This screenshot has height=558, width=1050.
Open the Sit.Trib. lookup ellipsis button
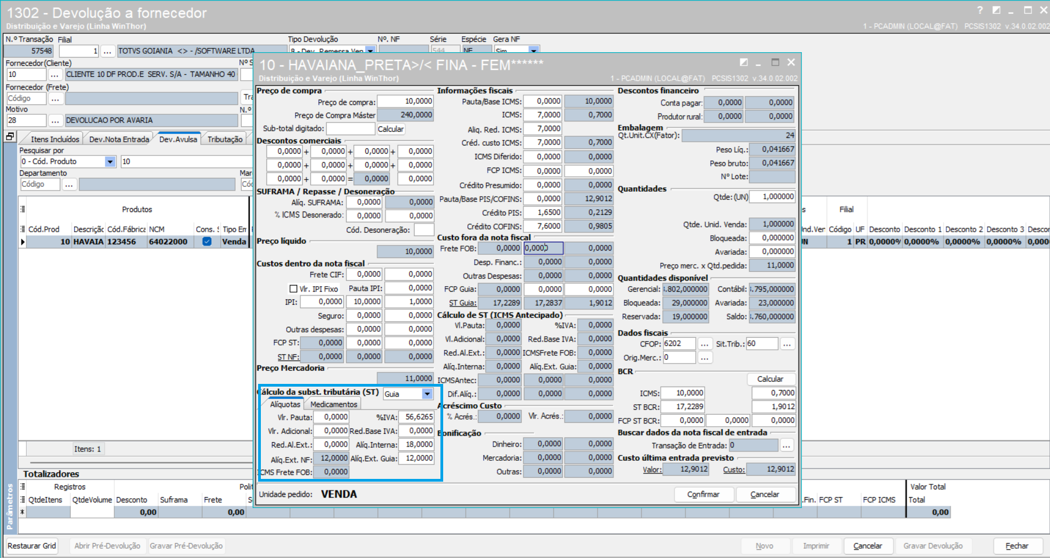(x=787, y=344)
